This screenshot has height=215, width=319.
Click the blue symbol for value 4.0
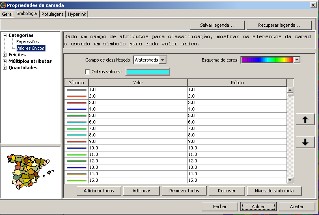pyautogui.click(x=77, y=109)
